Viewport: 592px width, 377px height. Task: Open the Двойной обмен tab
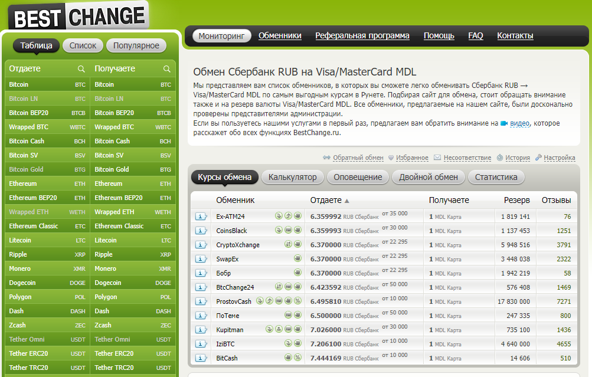429,177
